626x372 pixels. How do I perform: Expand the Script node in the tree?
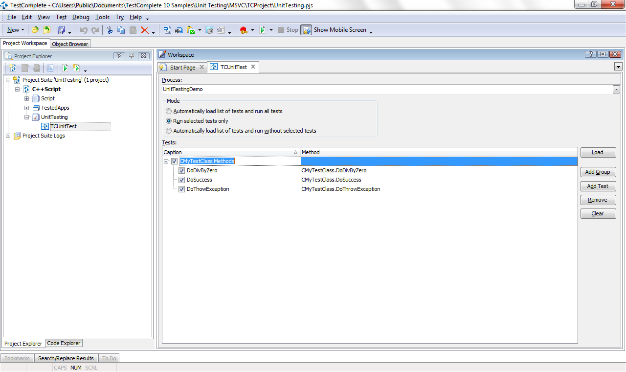coord(27,98)
